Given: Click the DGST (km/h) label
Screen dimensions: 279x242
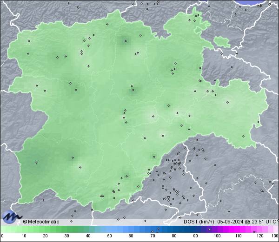Looking at the screenshot, I should pos(199,222).
